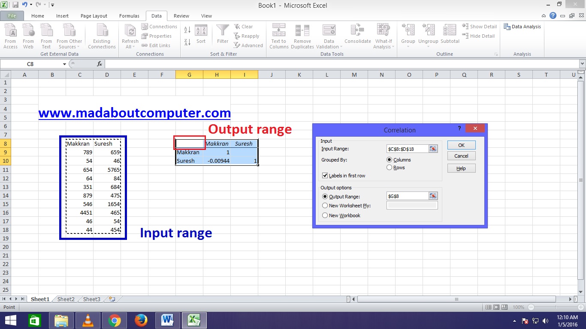
Task: Switch to Page Break Preview view
Action: pos(505,307)
